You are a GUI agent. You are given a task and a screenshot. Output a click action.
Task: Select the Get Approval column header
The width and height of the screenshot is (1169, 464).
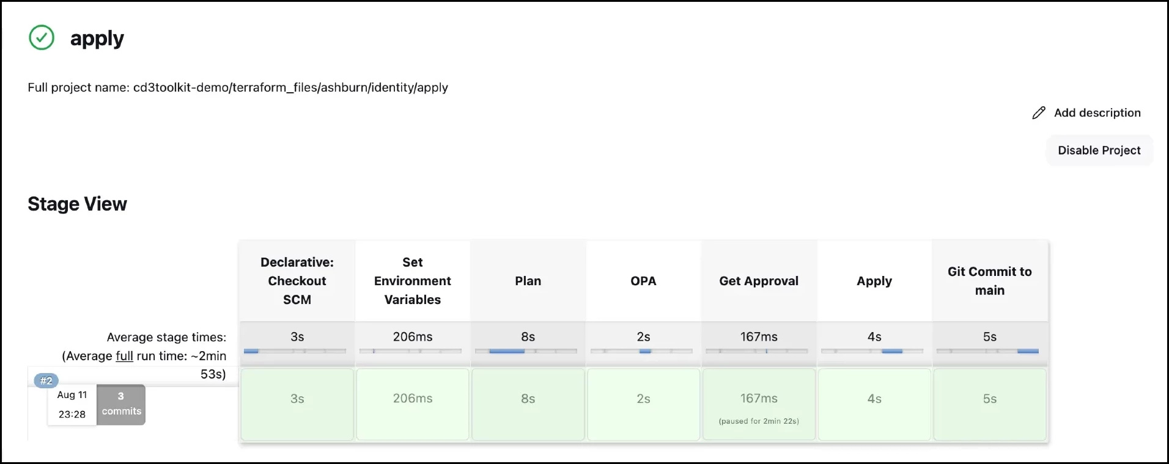tap(759, 281)
